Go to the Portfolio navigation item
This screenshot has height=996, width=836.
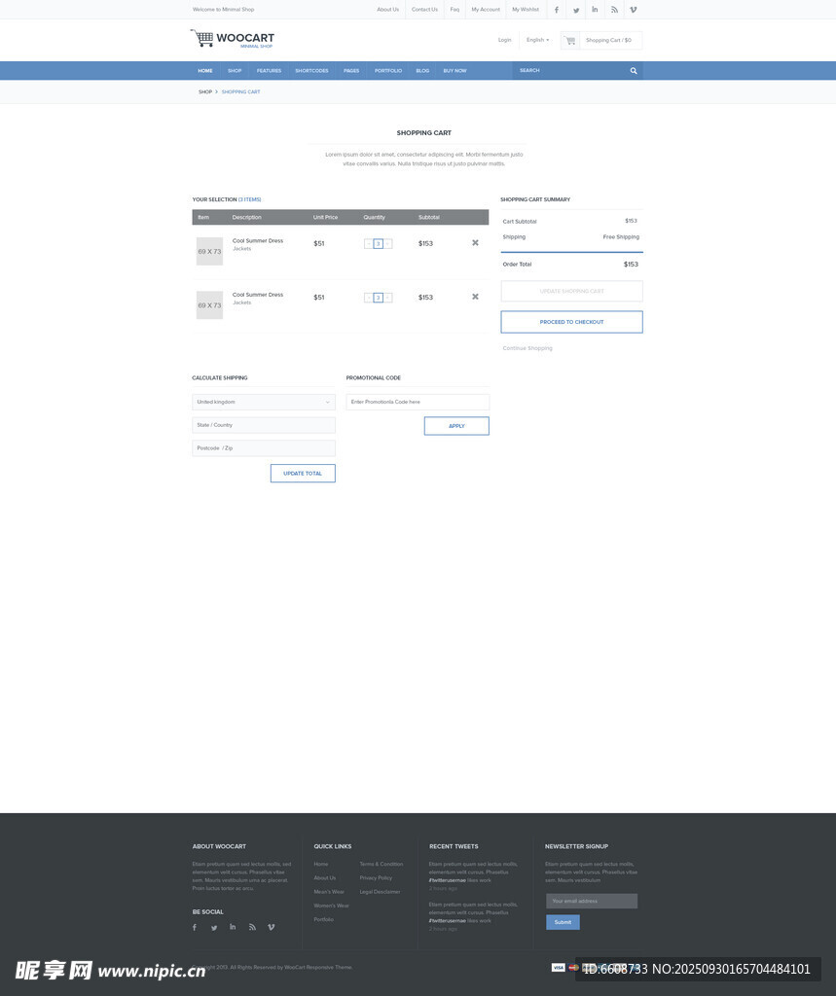click(x=388, y=71)
